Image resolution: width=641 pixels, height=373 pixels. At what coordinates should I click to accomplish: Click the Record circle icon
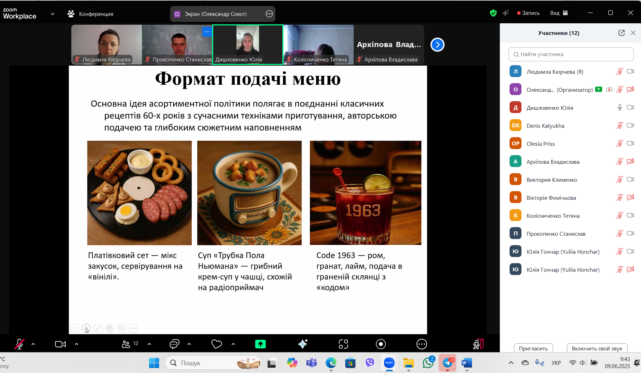click(x=381, y=344)
